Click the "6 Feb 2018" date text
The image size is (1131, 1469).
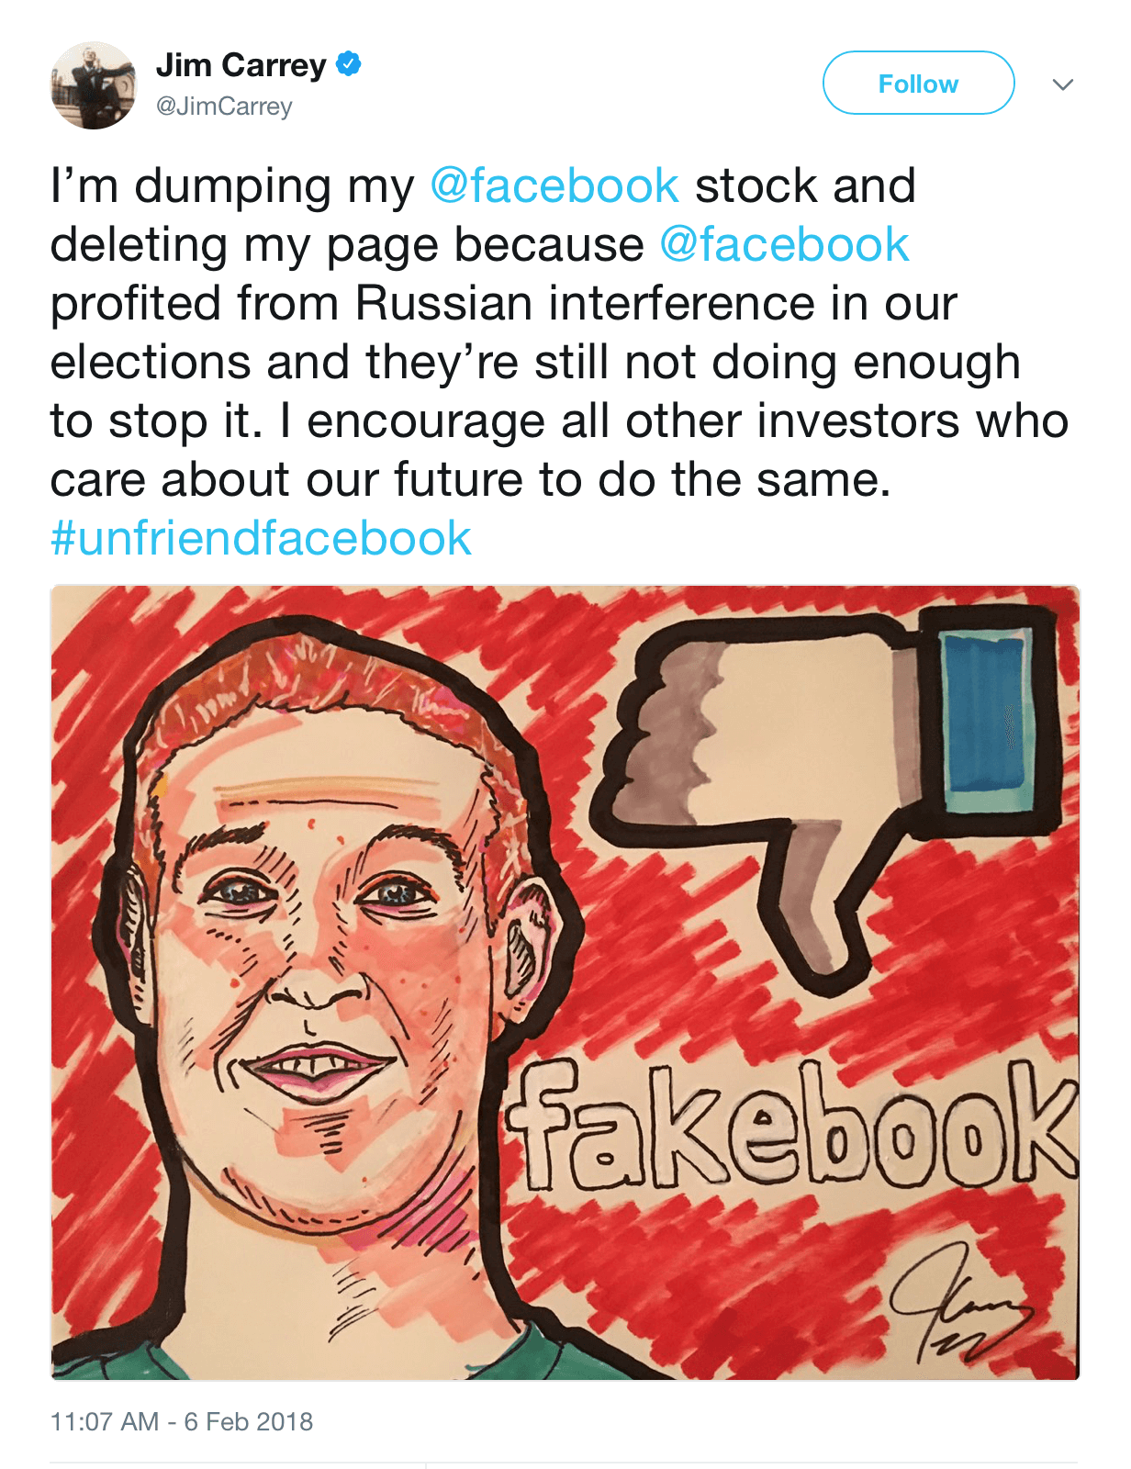[x=249, y=1421]
